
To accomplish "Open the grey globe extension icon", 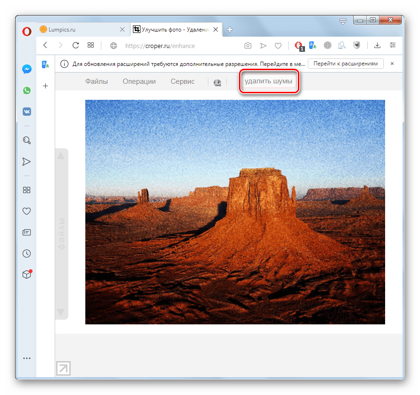I will 327,46.
